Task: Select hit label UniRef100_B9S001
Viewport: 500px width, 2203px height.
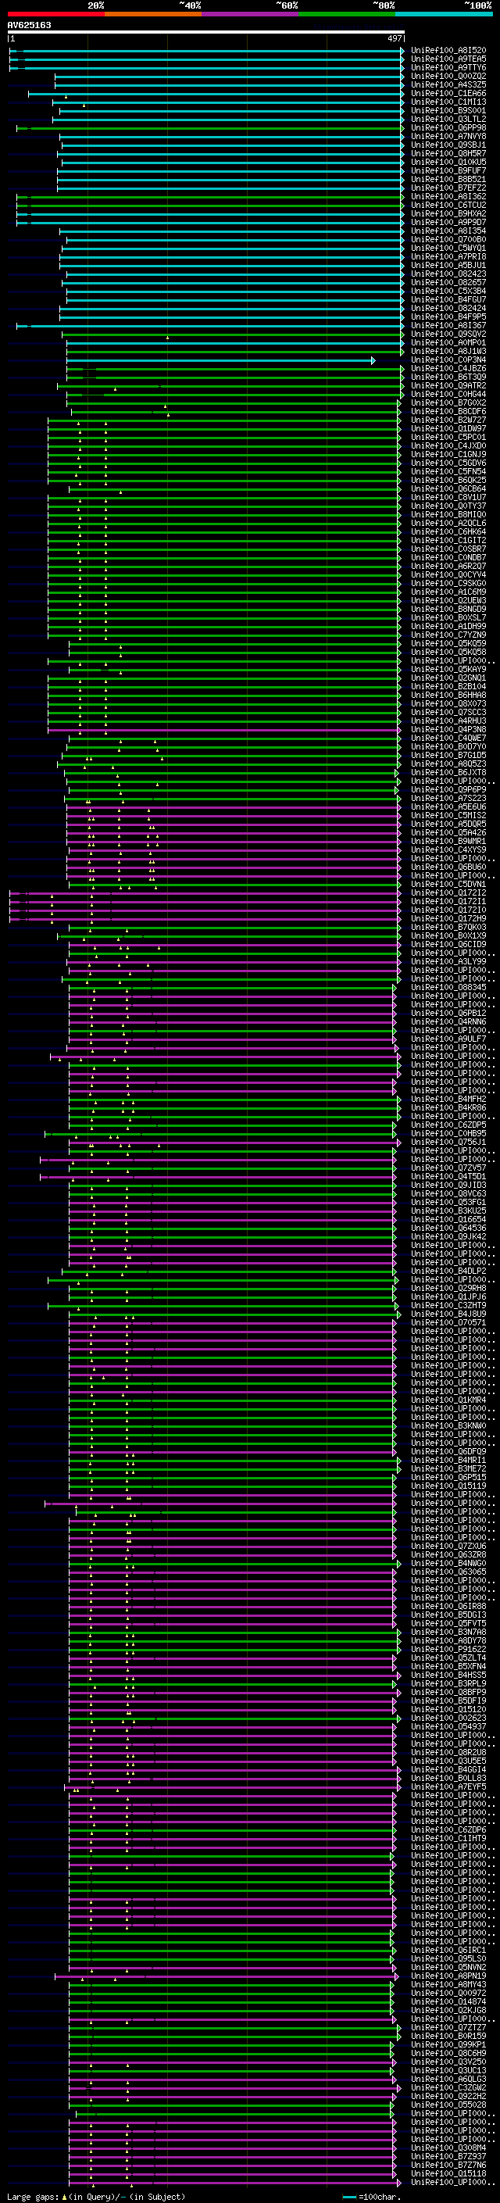Action: [x=448, y=110]
